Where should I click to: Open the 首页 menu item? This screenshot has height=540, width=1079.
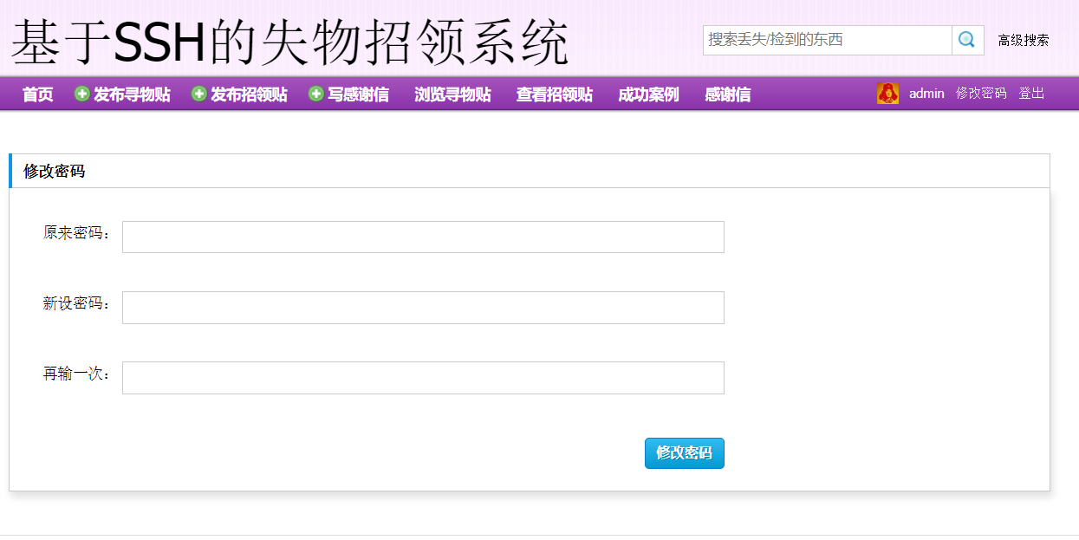36,93
